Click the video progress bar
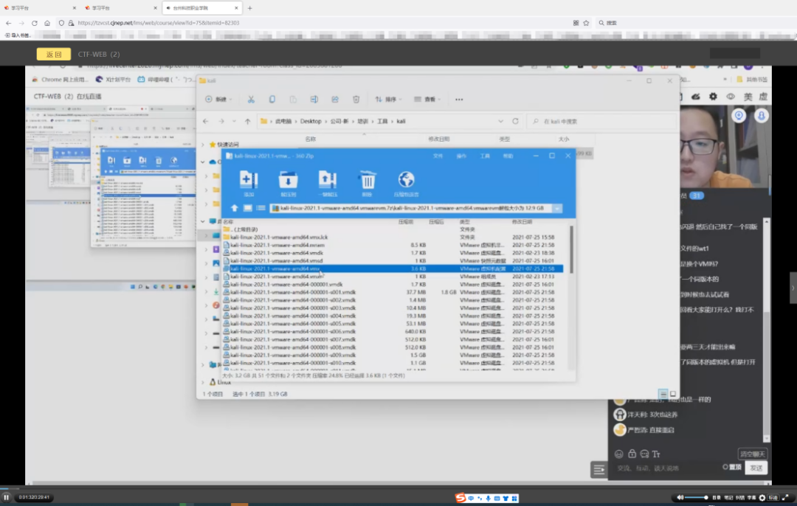 398,489
